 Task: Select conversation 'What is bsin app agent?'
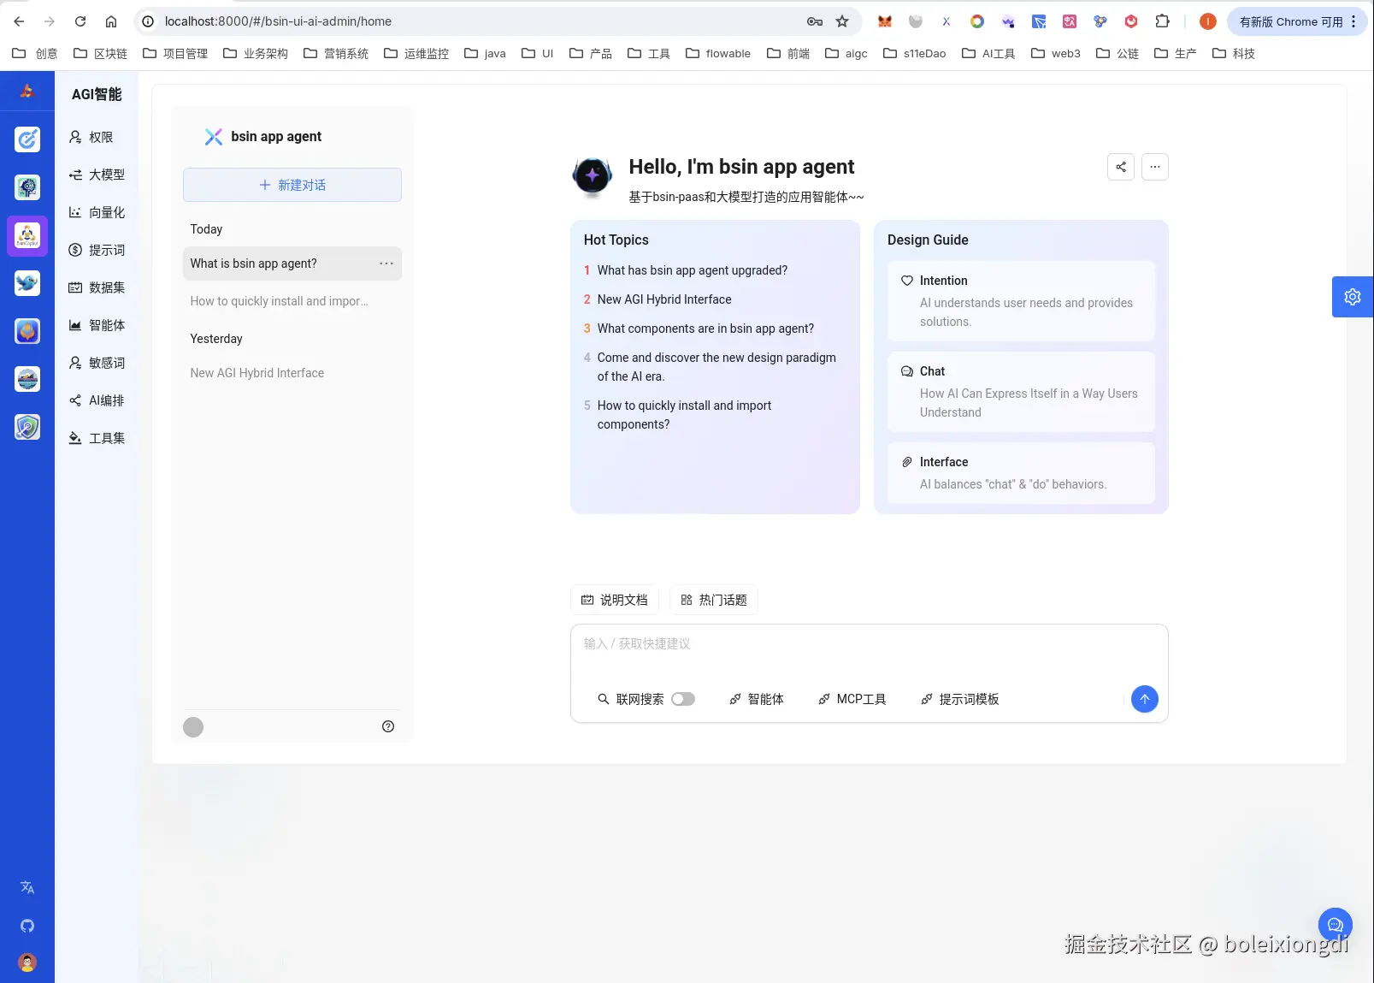click(x=292, y=264)
